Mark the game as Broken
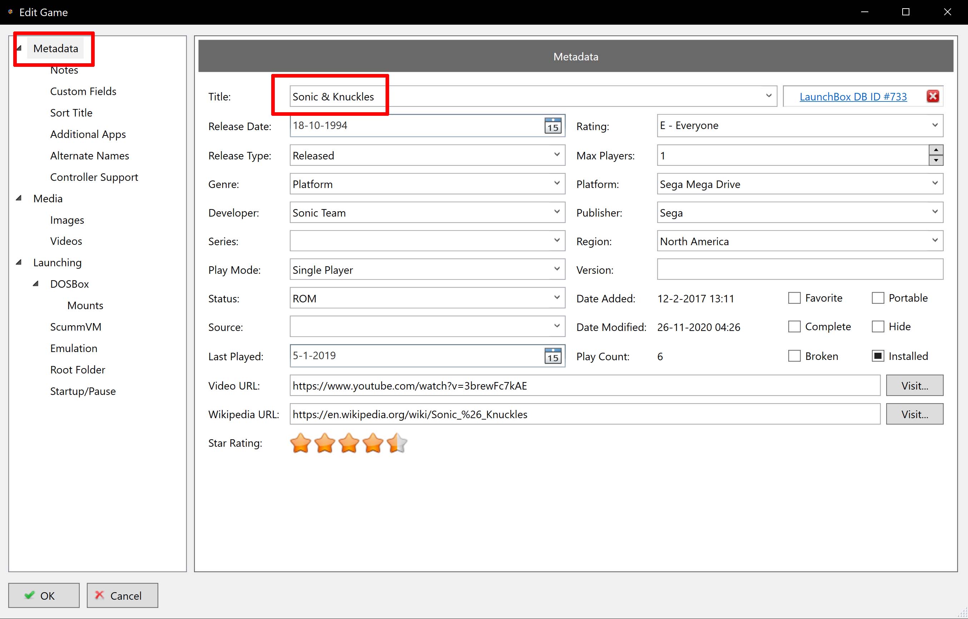The height and width of the screenshot is (619, 968). coord(794,356)
